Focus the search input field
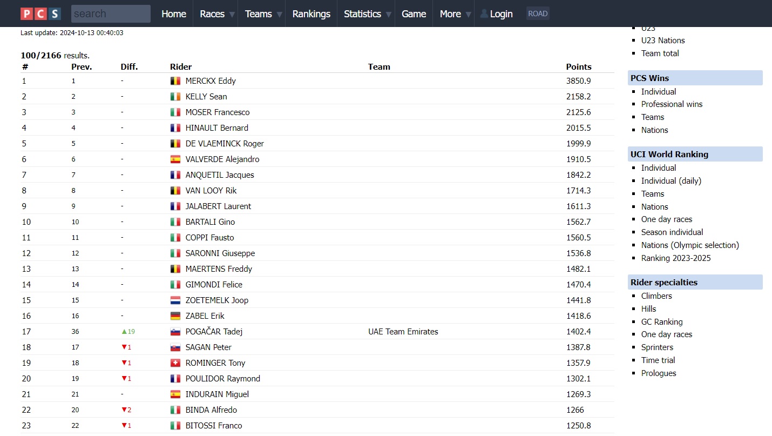Image resolution: width=772 pixels, height=436 pixels. [111, 14]
